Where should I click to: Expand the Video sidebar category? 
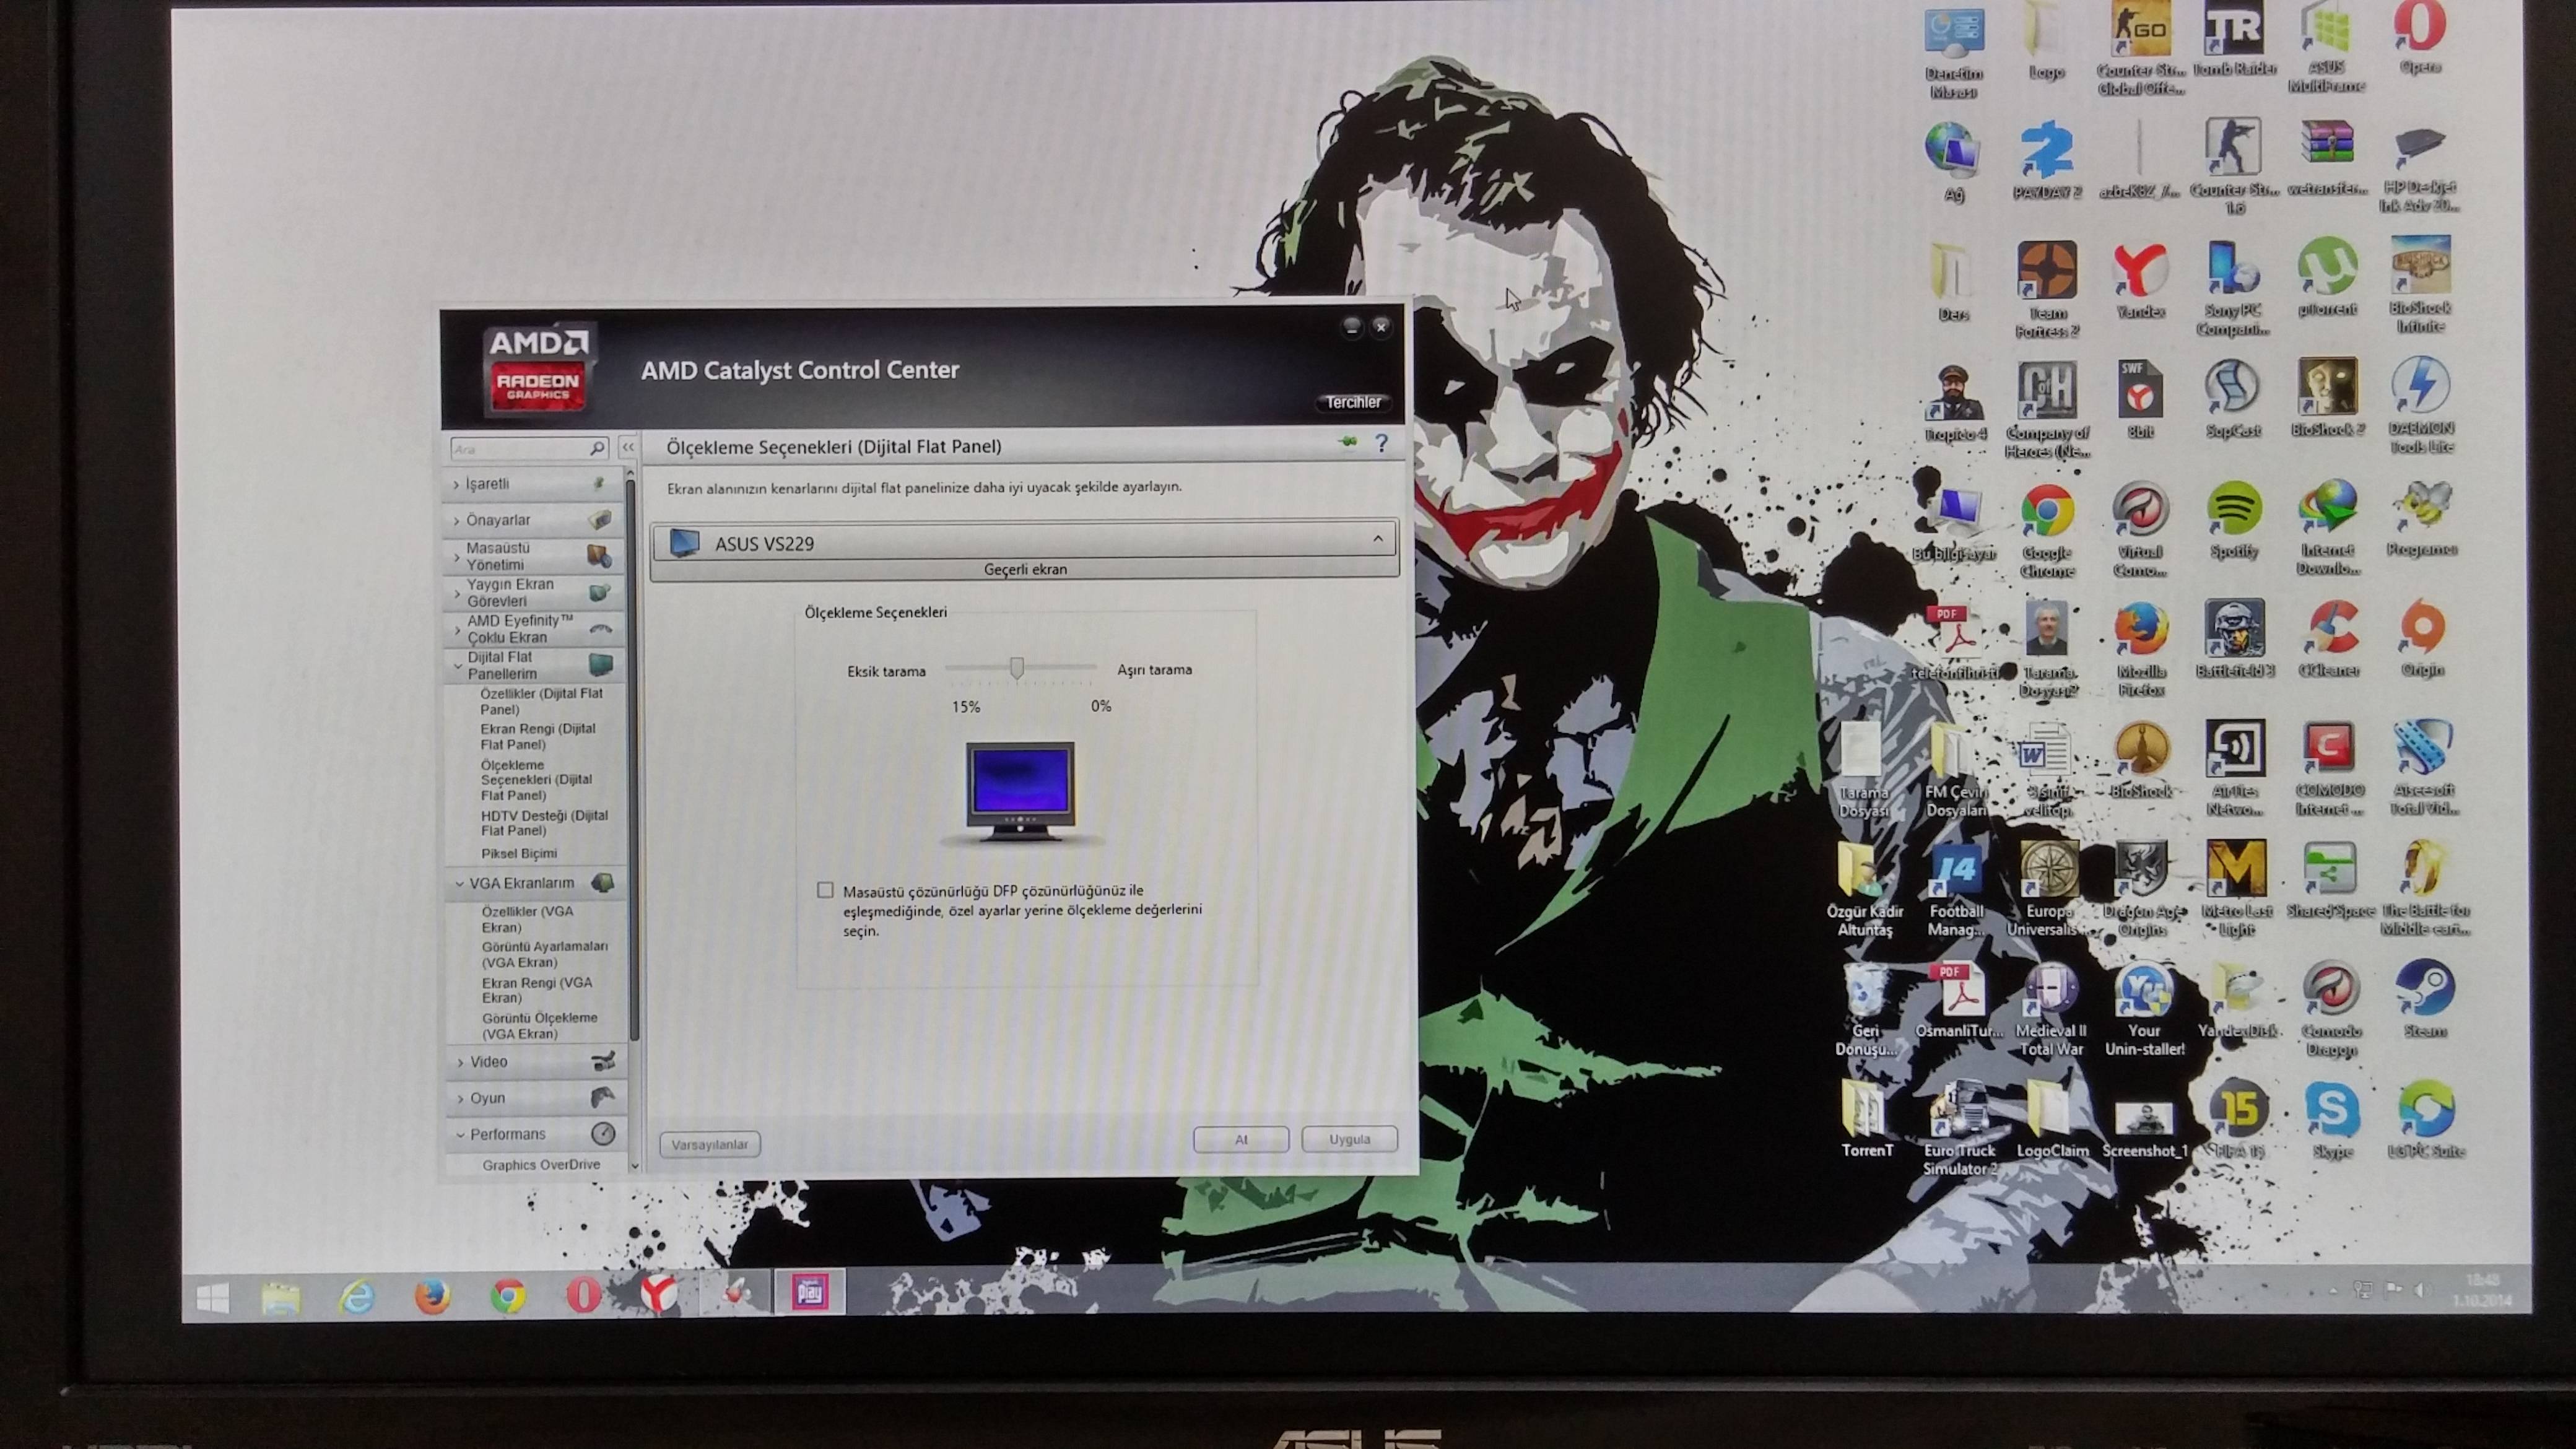489,1062
